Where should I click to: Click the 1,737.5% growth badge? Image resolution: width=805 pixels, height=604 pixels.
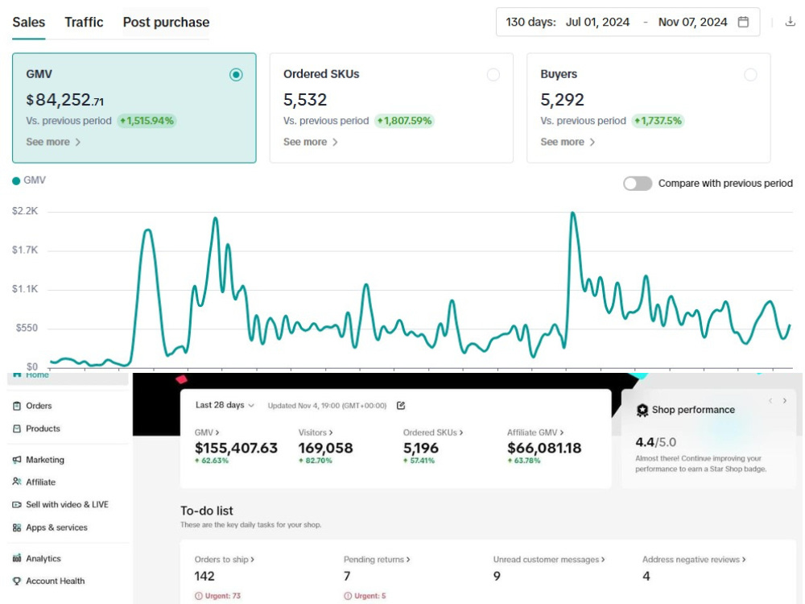pyautogui.click(x=658, y=121)
